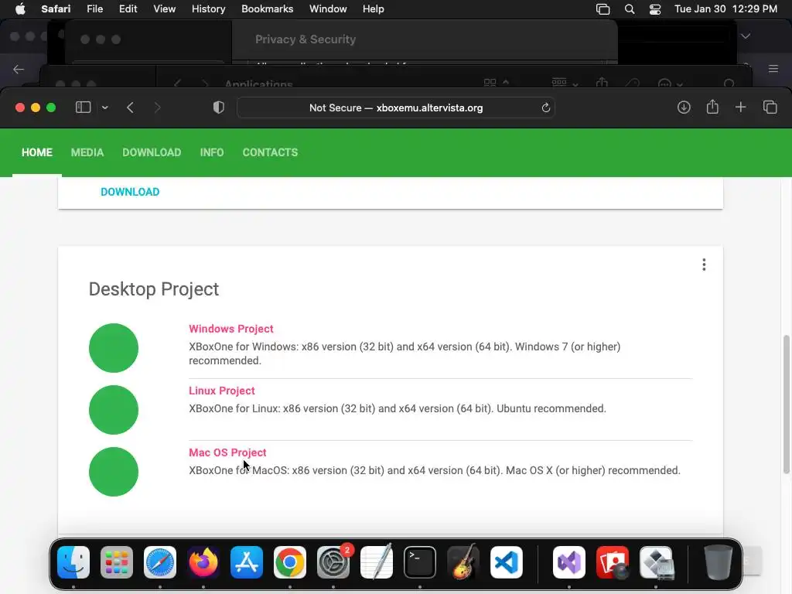Open Safari from the Dock
The height and width of the screenshot is (594, 792).
click(160, 562)
